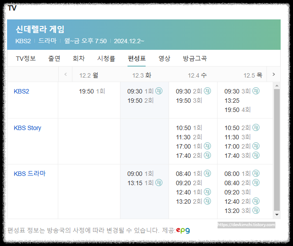Screen dimensions: 293x246
Task: Select the 12.5 목 date header
Action: tap(253, 75)
